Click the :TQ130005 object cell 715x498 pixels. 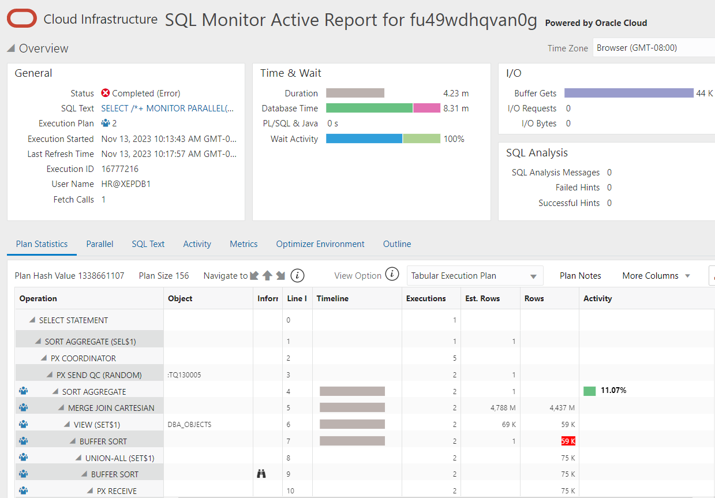pyautogui.click(x=184, y=375)
